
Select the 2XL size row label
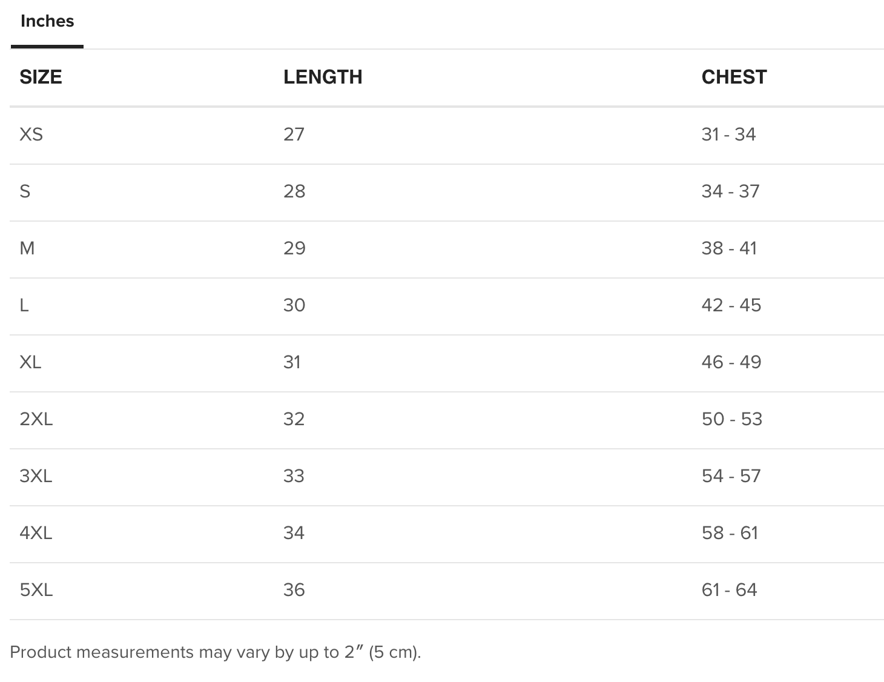click(36, 419)
